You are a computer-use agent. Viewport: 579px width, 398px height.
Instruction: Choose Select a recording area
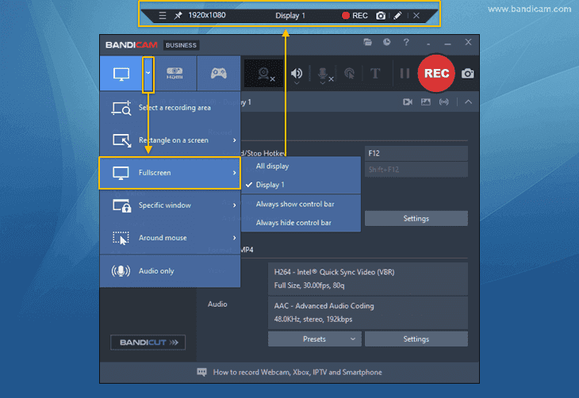pyautogui.click(x=170, y=108)
